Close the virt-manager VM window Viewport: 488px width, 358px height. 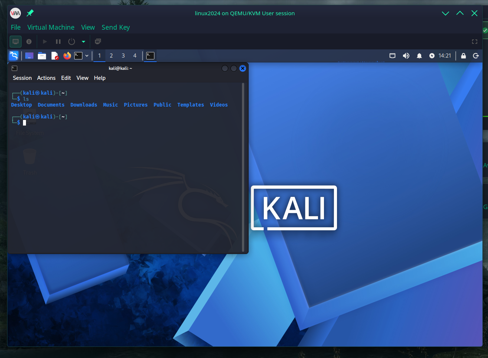click(x=474, y=13)
